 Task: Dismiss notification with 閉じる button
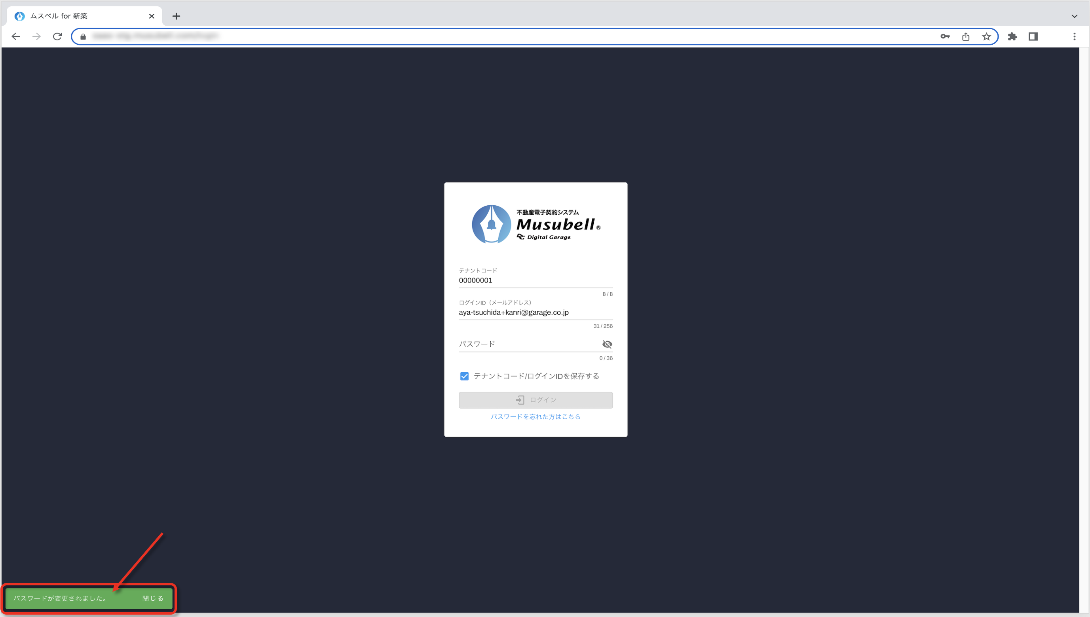point(153,598)
